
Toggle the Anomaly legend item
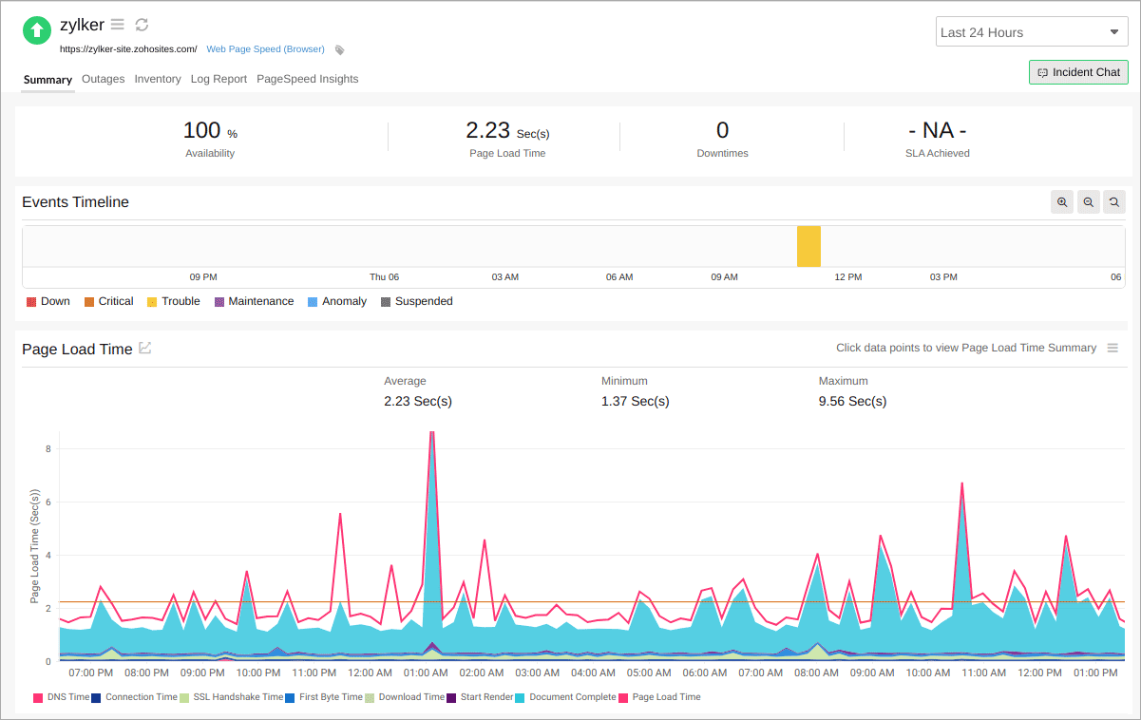pyautogui.click(x=337, y=301)
